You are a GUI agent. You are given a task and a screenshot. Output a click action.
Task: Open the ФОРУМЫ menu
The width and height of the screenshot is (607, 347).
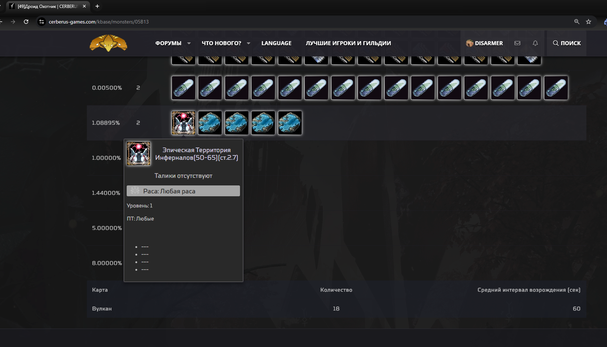(x=168, y=43)
